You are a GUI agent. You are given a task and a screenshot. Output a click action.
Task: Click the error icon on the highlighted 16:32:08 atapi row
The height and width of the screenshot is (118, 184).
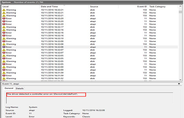(x=4, y=47)
